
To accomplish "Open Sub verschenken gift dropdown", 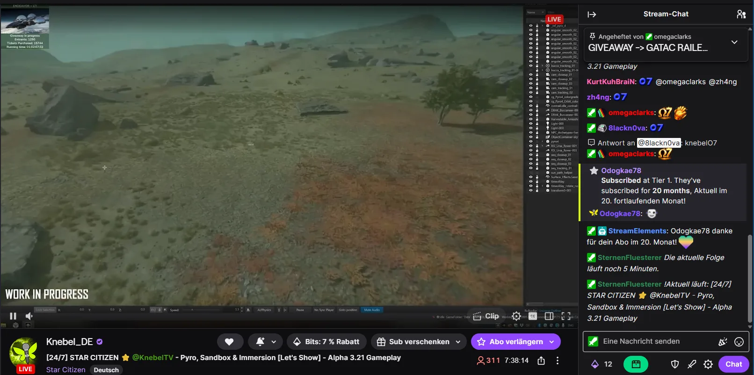I will point(419,342).
